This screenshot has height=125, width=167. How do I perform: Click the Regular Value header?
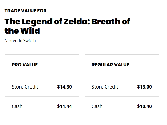point(110,65)
